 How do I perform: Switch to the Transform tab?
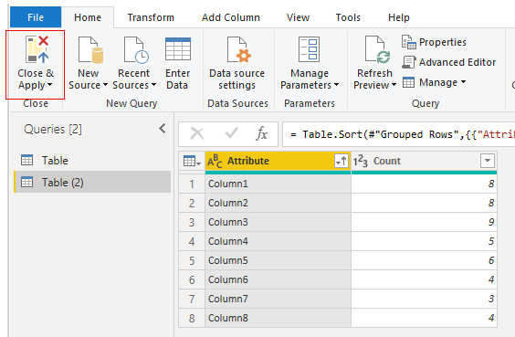[151, 17]
